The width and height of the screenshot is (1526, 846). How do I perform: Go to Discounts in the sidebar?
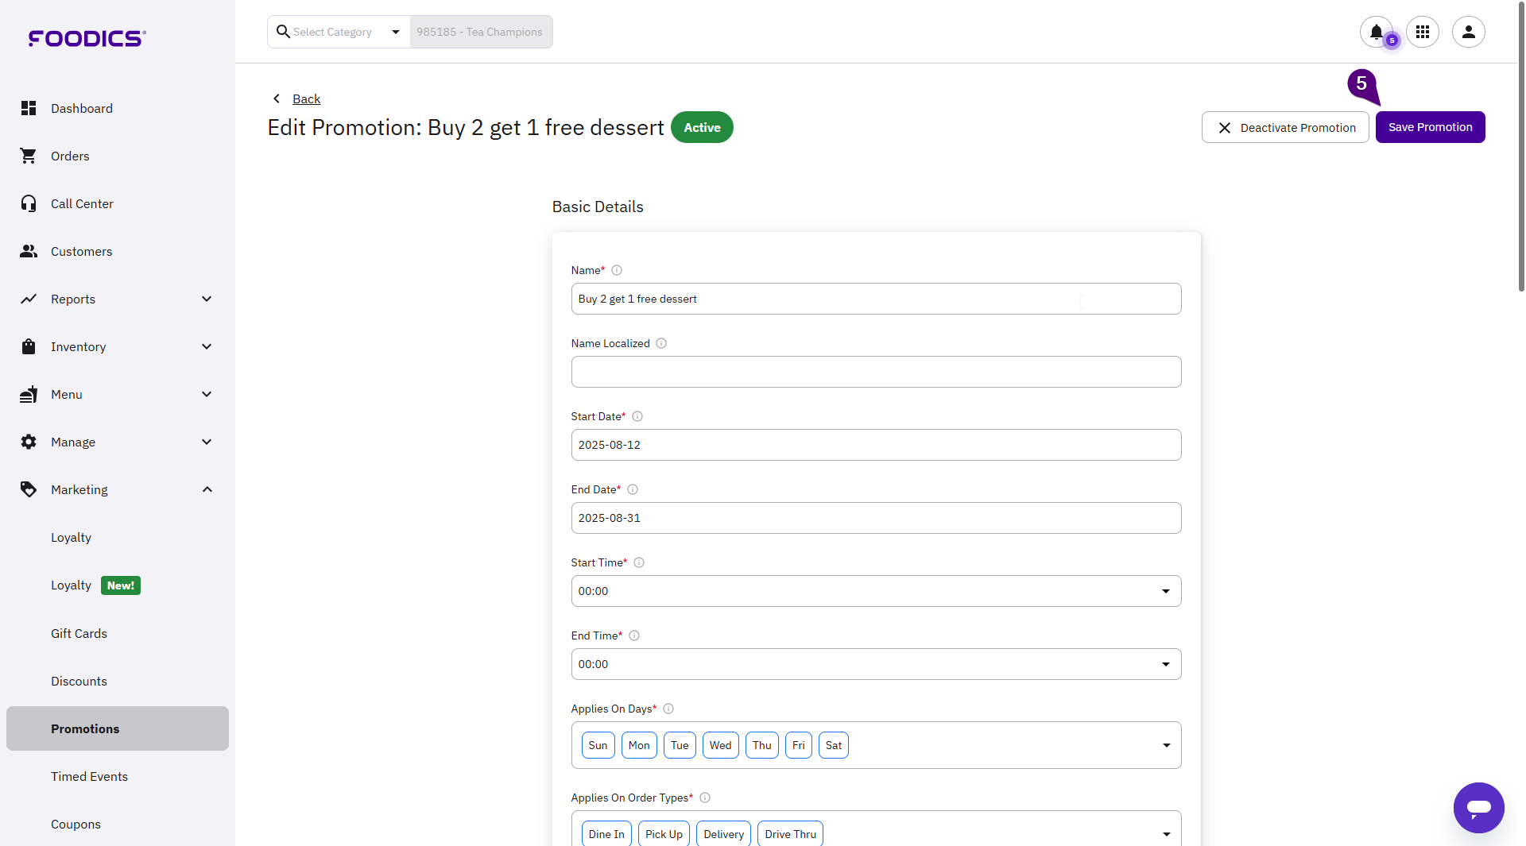click(79, 681)
